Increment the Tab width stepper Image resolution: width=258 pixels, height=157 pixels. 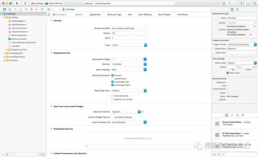[x=240, y=66]
